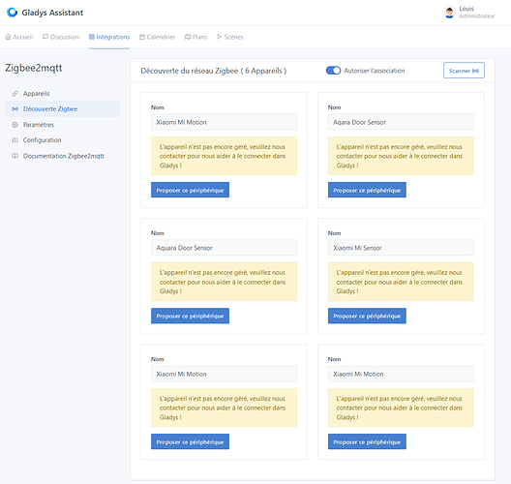This screenshot has height=484, width=511.
Task: Propose the Xiaomi Mi Sensor device
Action: (x=367, y=316)
